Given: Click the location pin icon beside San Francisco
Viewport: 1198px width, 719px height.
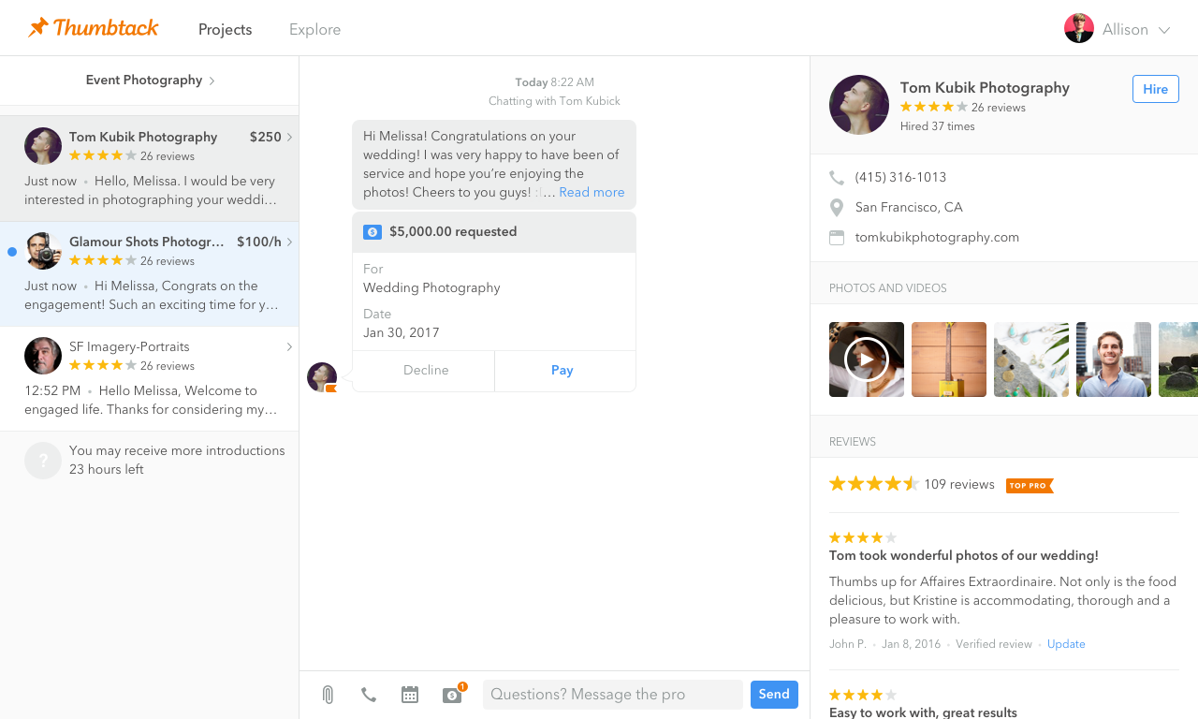Looking at the screenshot, I should coord(837,207).
